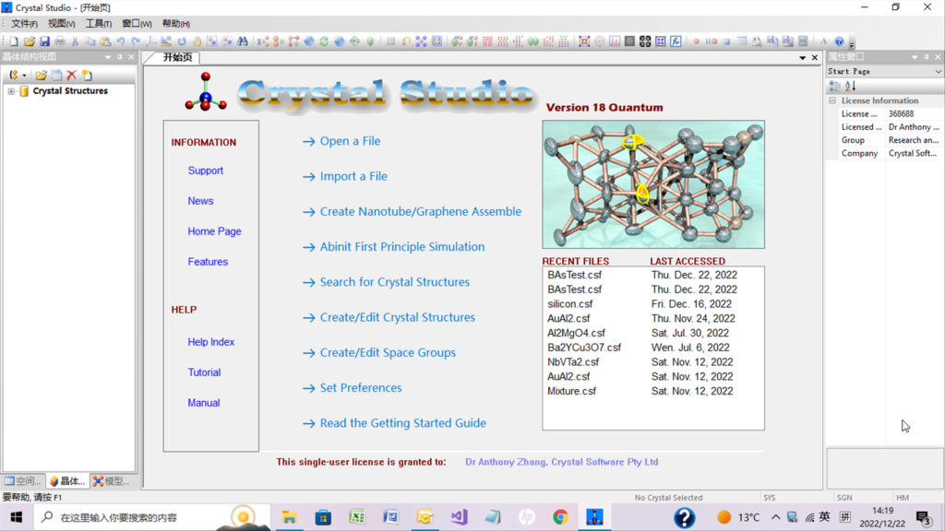Collapse the License Information section
Image resolution: width=945 pixels, height=531 pixels.
pyautogui.click(x=831, y=100)
